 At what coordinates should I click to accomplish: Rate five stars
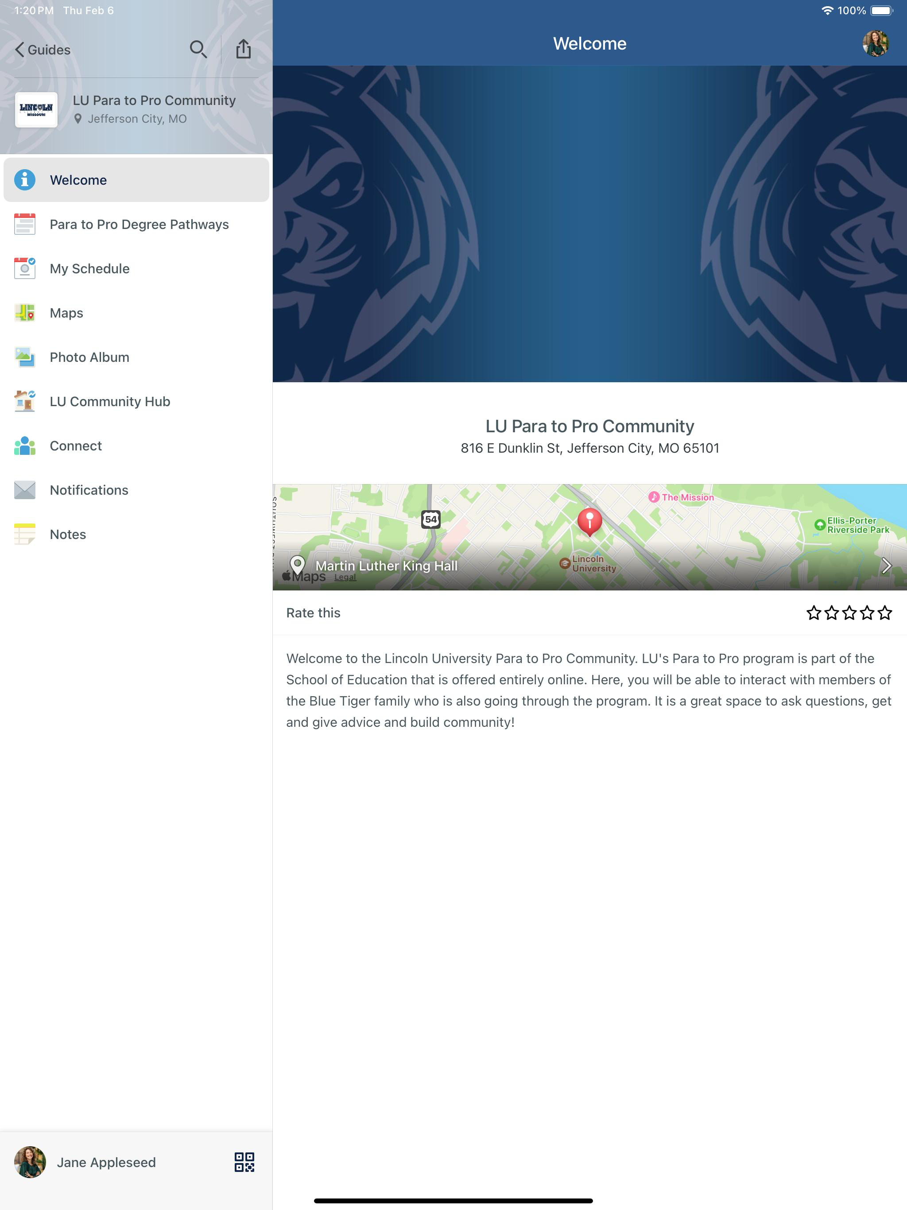[x=884, y=613]
